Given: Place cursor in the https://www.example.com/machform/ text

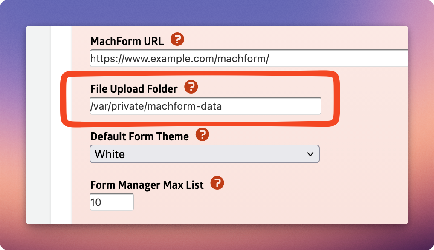Looking at the screenshot, I should [179, 59].
